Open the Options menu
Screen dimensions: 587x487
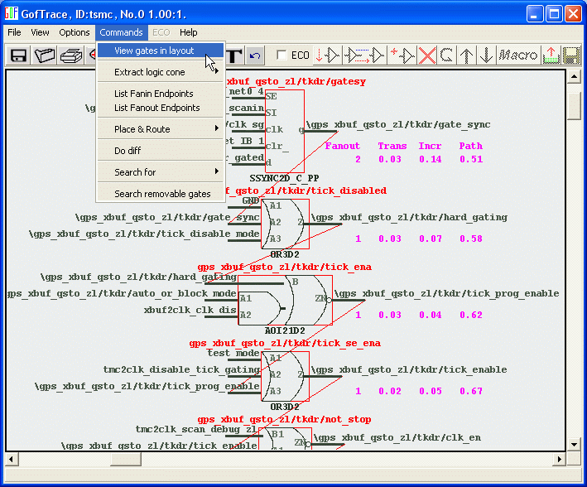[x=75, y=32]
